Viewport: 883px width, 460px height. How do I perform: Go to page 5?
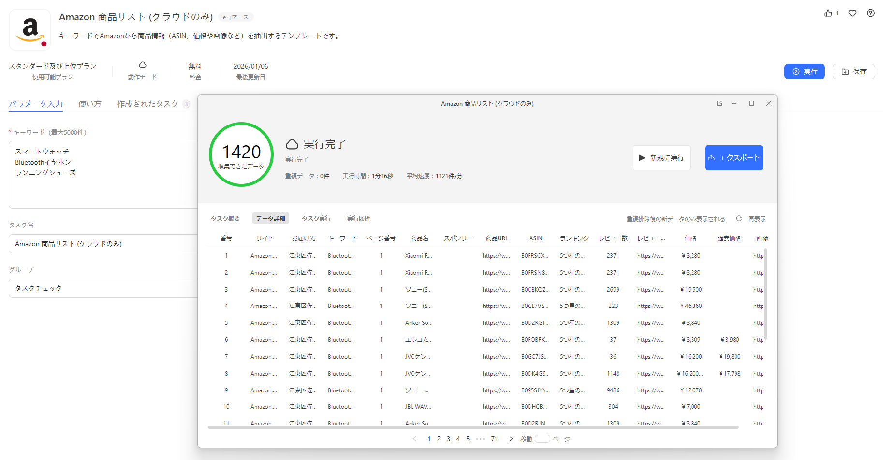468,439
